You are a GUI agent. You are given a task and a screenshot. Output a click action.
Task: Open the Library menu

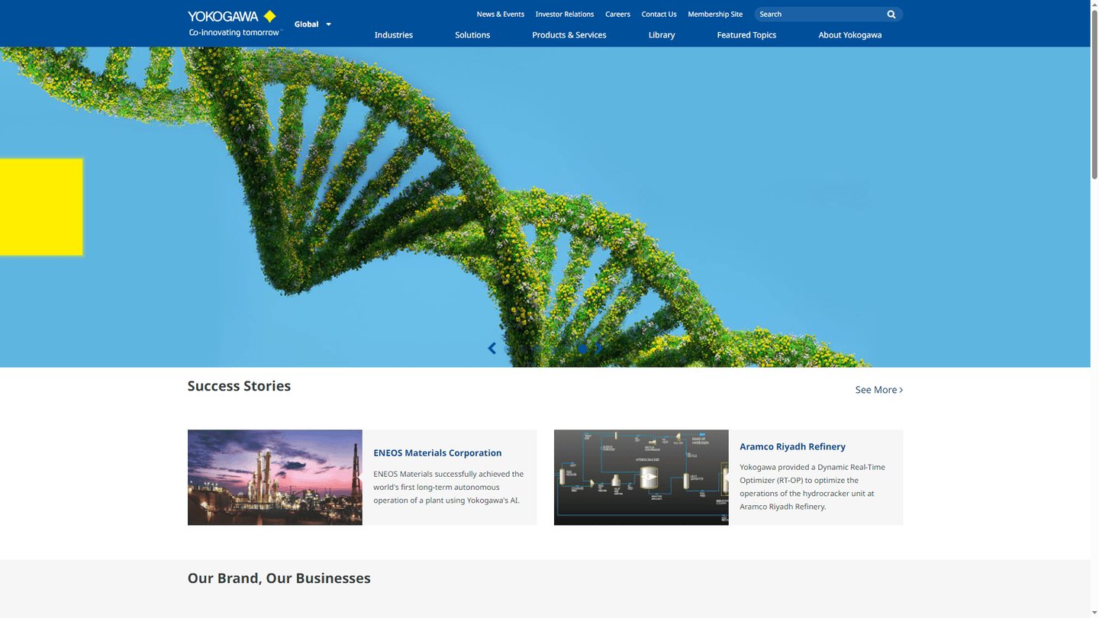(x=662, y=35)
